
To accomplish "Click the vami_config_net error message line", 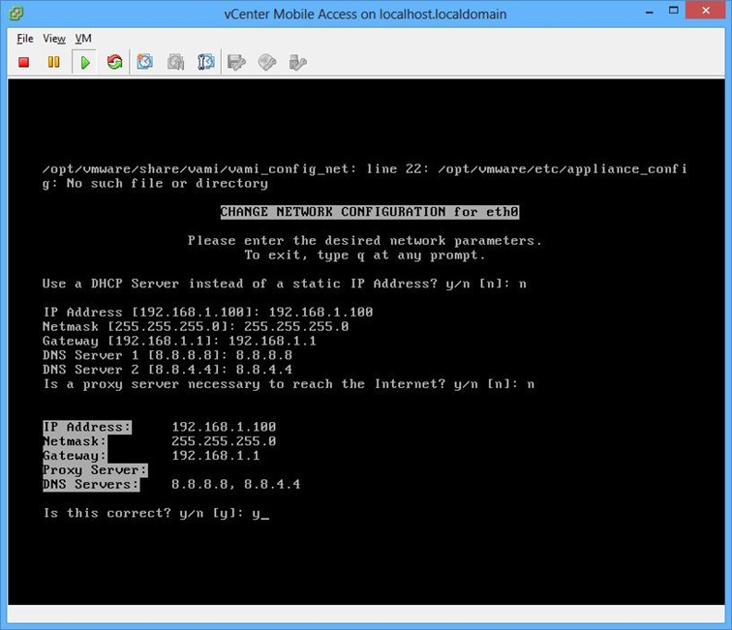I will coord(365,176).
